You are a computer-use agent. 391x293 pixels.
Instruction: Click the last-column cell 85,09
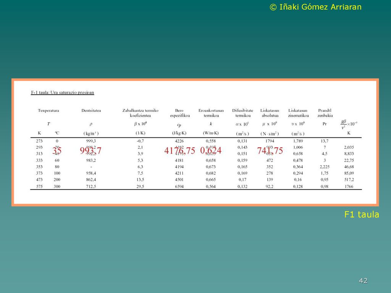tap(349, 173)
